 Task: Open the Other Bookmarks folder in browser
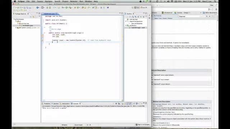point(210,13)
